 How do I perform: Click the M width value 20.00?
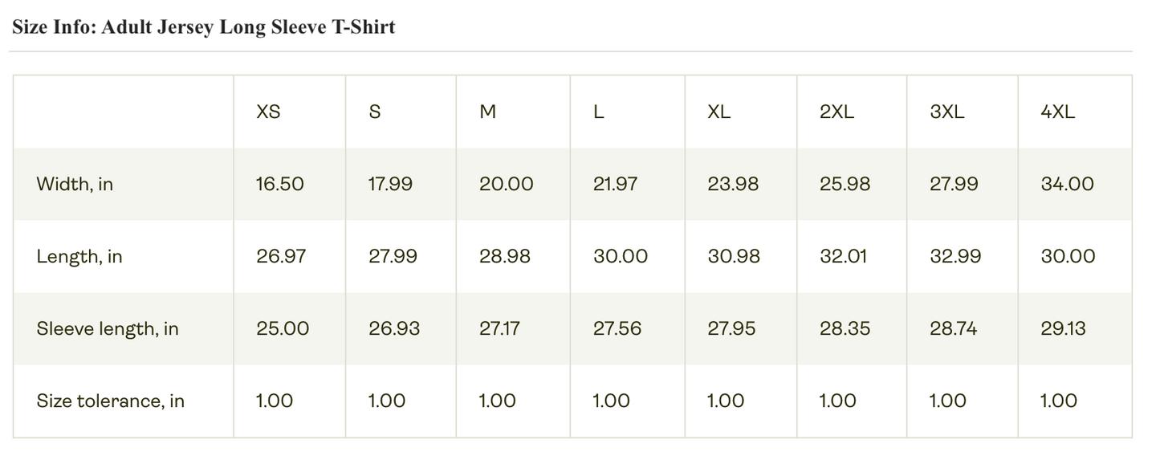tap(506, 185)
